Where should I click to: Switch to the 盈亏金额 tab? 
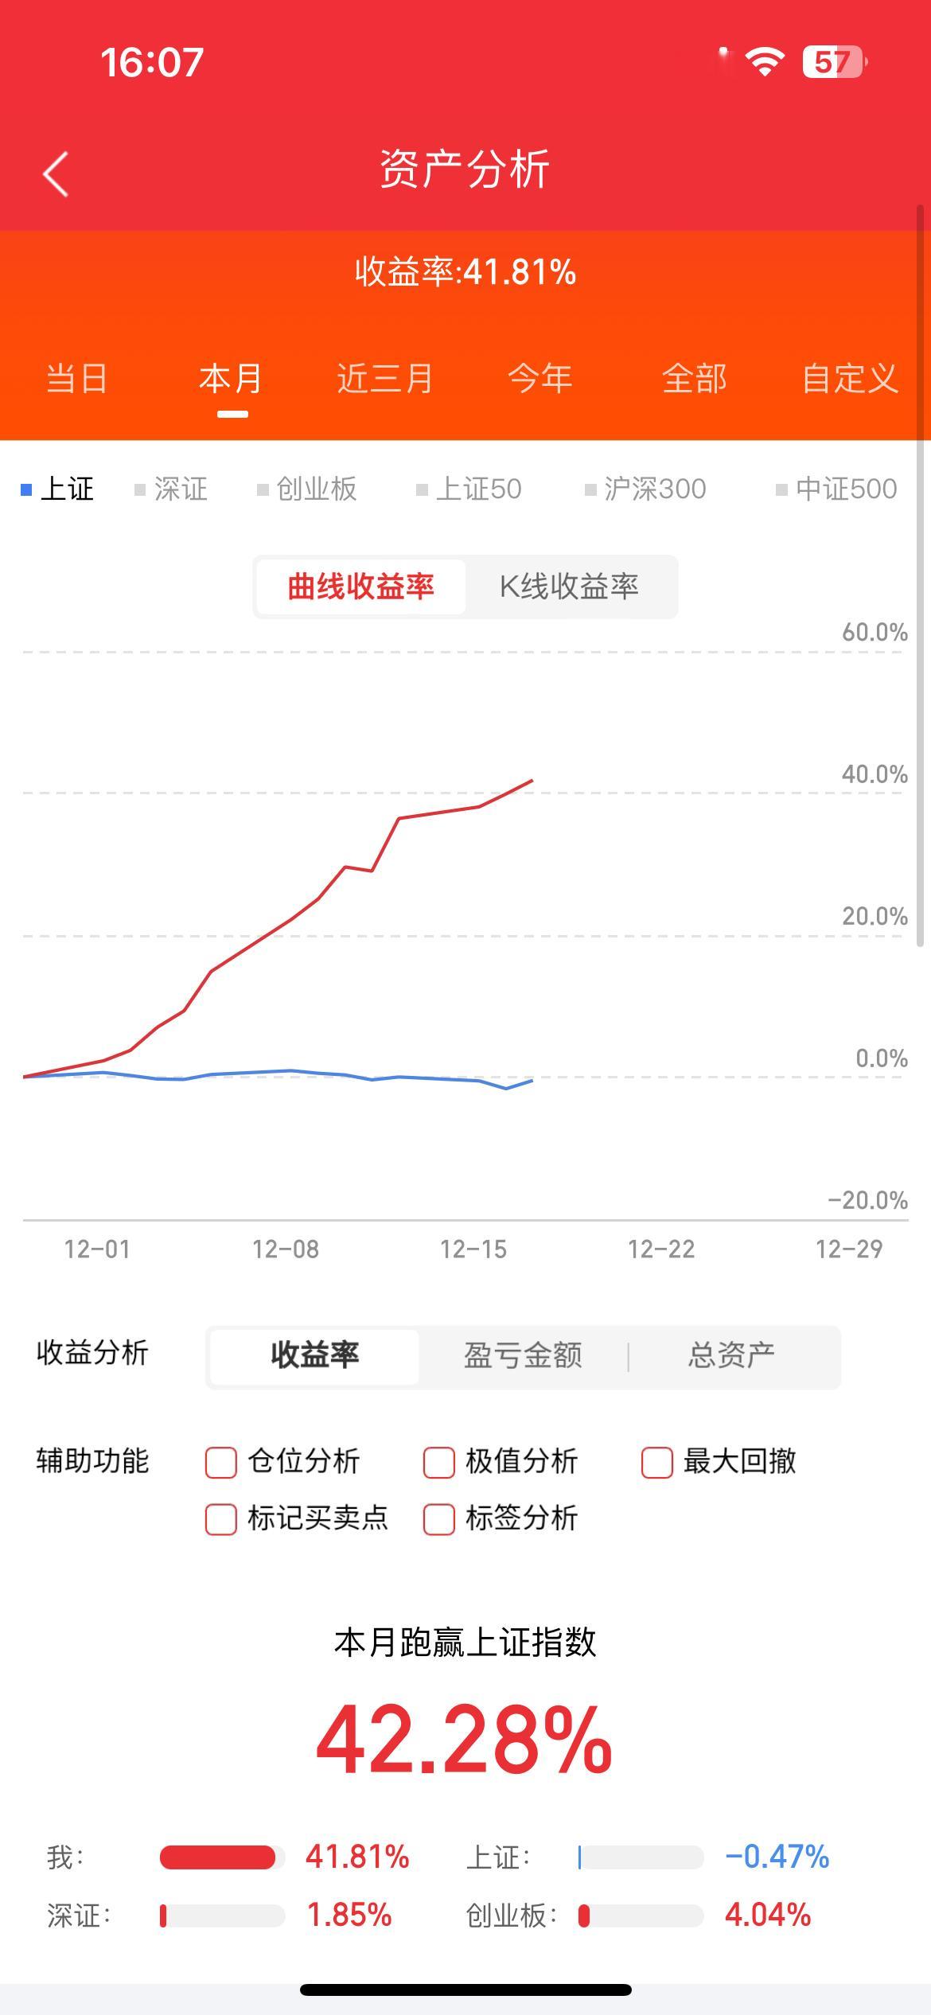(x=523, y=1356)
